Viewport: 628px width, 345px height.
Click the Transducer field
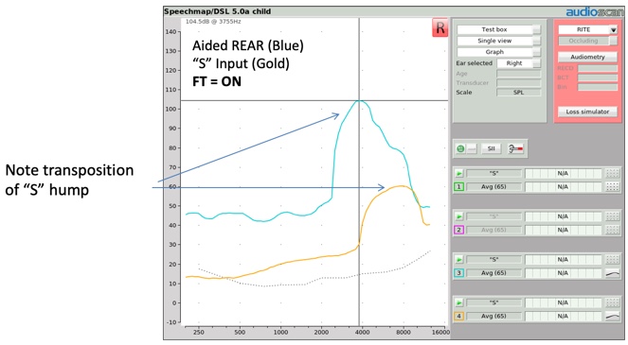(x=519, y=83)
